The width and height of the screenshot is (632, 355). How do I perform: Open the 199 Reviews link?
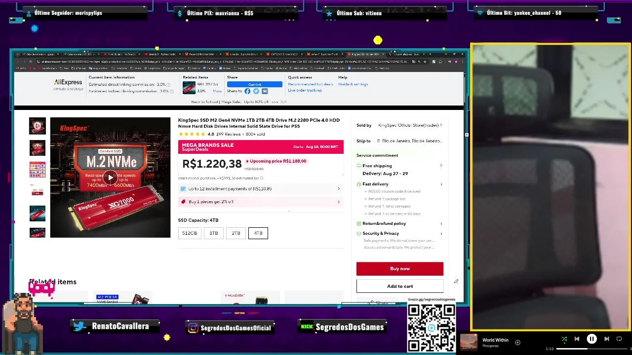pyautogui.click(x=228, y=134)
